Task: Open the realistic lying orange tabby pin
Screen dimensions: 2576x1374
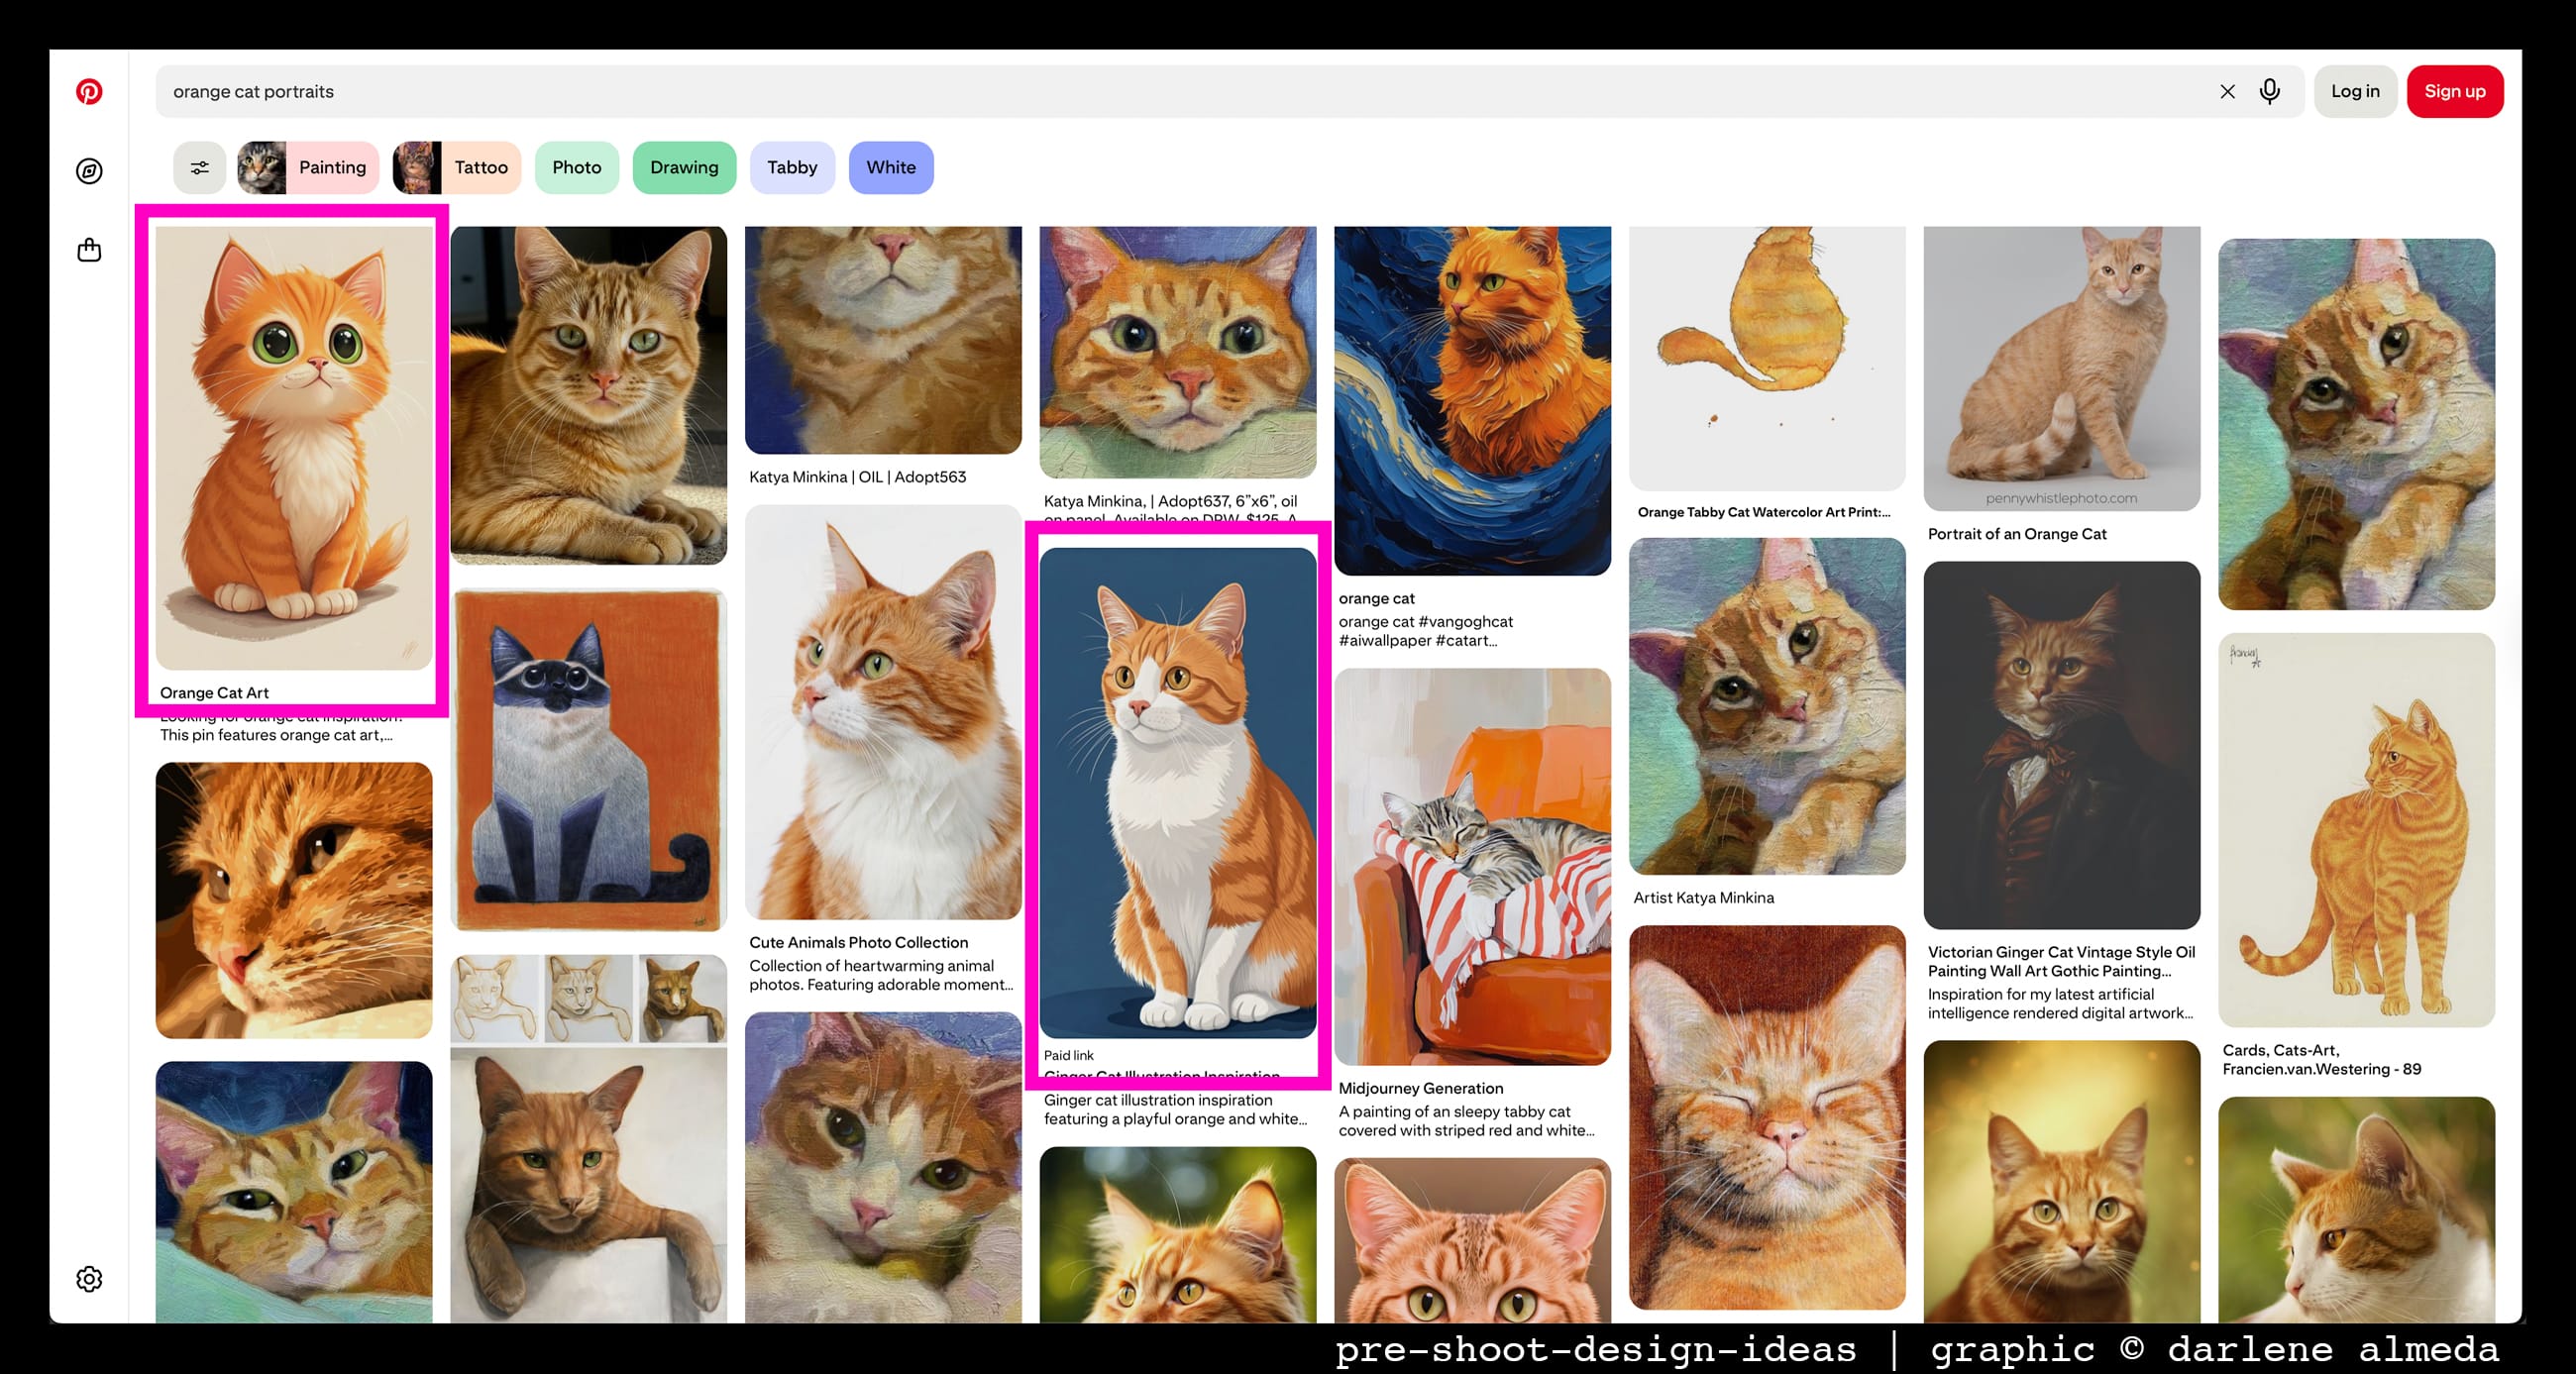Action: [x=588, y=395]
